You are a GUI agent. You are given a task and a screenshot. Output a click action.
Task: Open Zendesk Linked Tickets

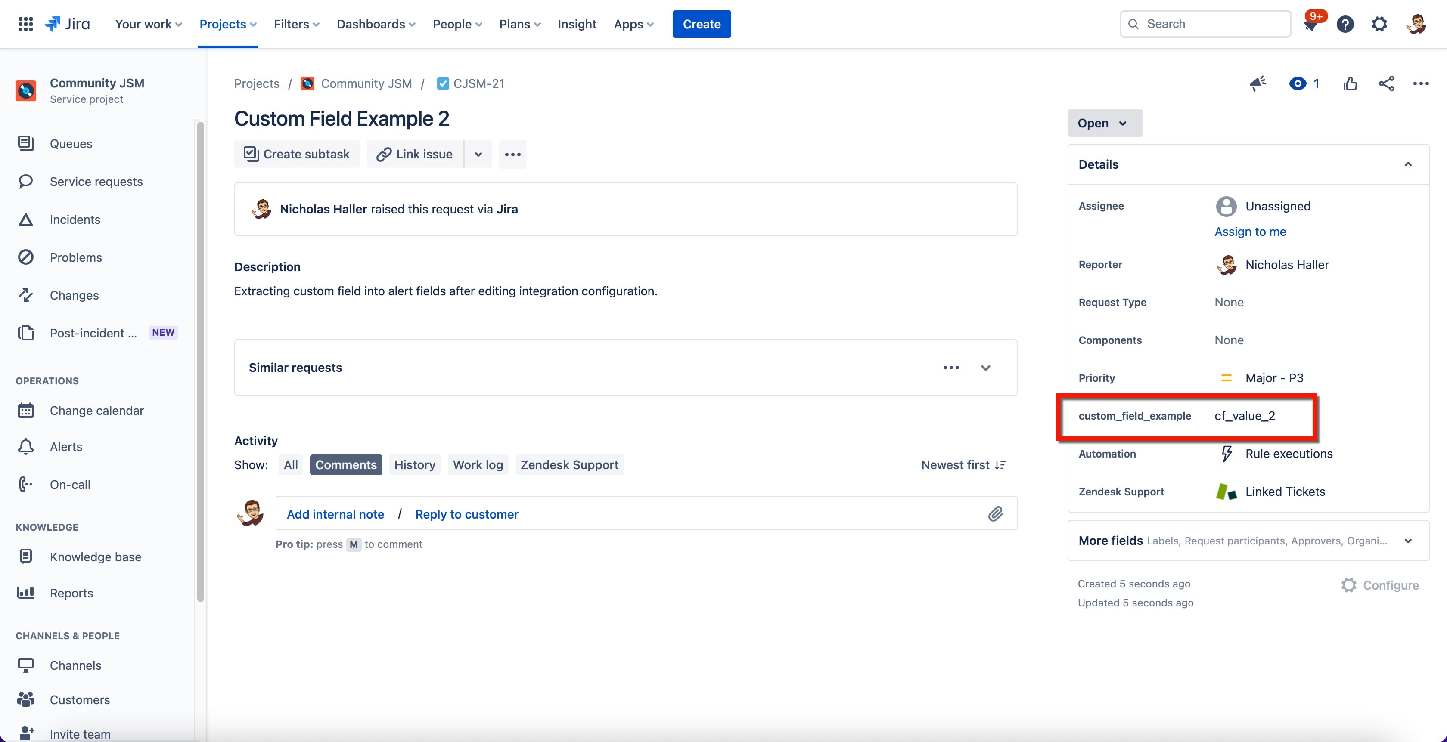click(x=1285, y=492)
